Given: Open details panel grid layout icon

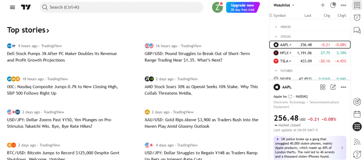Looking at the screenshot, I should [x=323, y=87].
